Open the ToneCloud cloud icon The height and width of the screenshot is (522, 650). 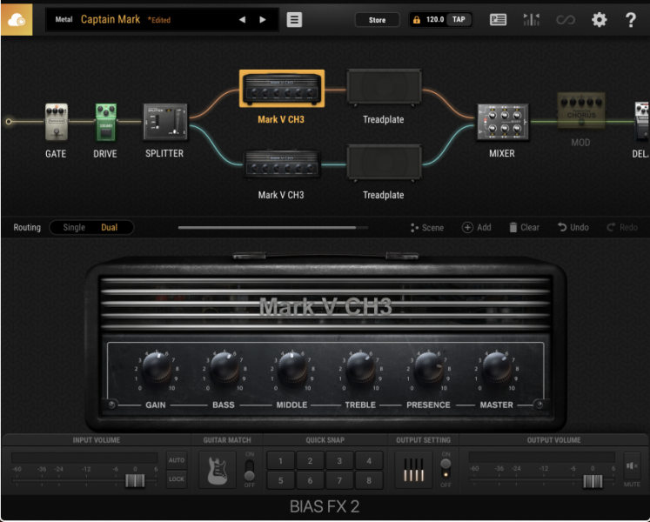tap(17, 19)
